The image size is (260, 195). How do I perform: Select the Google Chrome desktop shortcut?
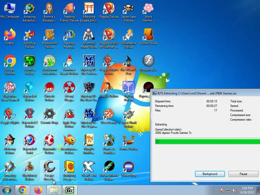click(x=10, y=65)
